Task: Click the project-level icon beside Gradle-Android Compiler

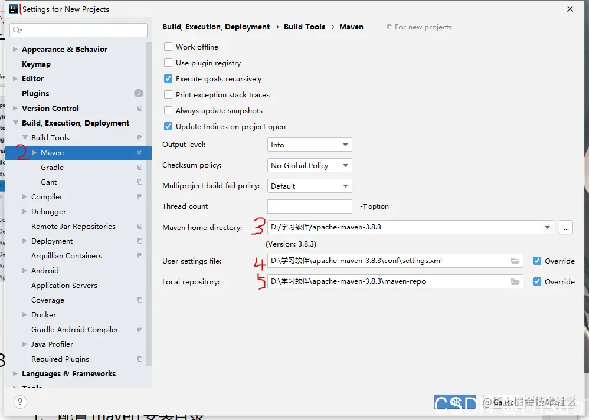Action: point(140,330)
